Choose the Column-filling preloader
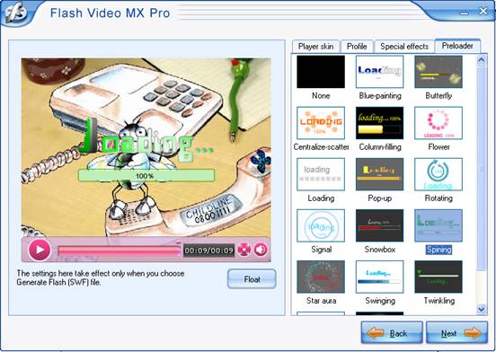 379,123
